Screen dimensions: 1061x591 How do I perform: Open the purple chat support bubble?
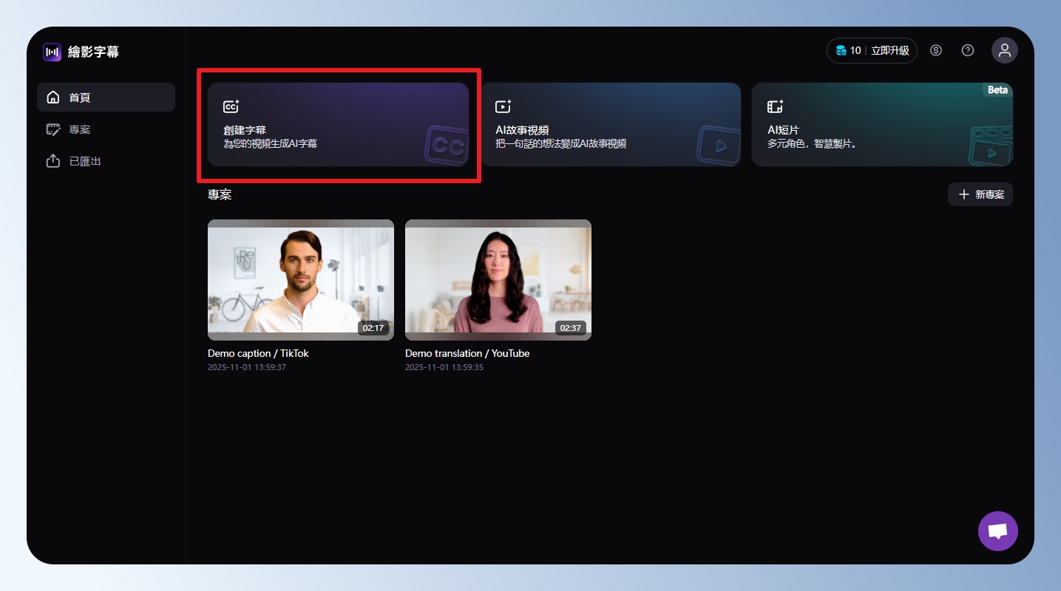coord(997,531)
